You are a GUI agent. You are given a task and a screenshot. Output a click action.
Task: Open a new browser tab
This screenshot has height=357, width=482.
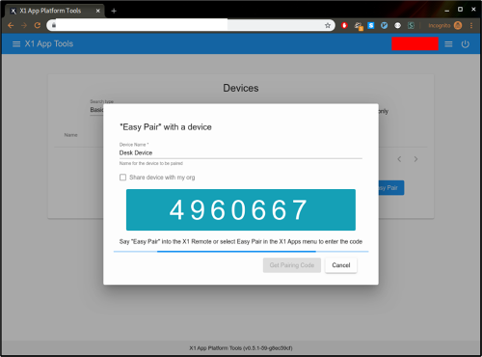coord(114,11)
